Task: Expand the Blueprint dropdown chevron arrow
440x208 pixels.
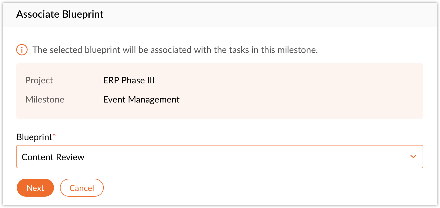Action: [413, 157]
